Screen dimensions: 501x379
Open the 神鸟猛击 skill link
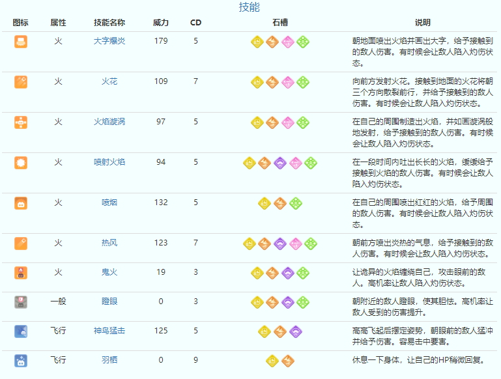[109, 331]
